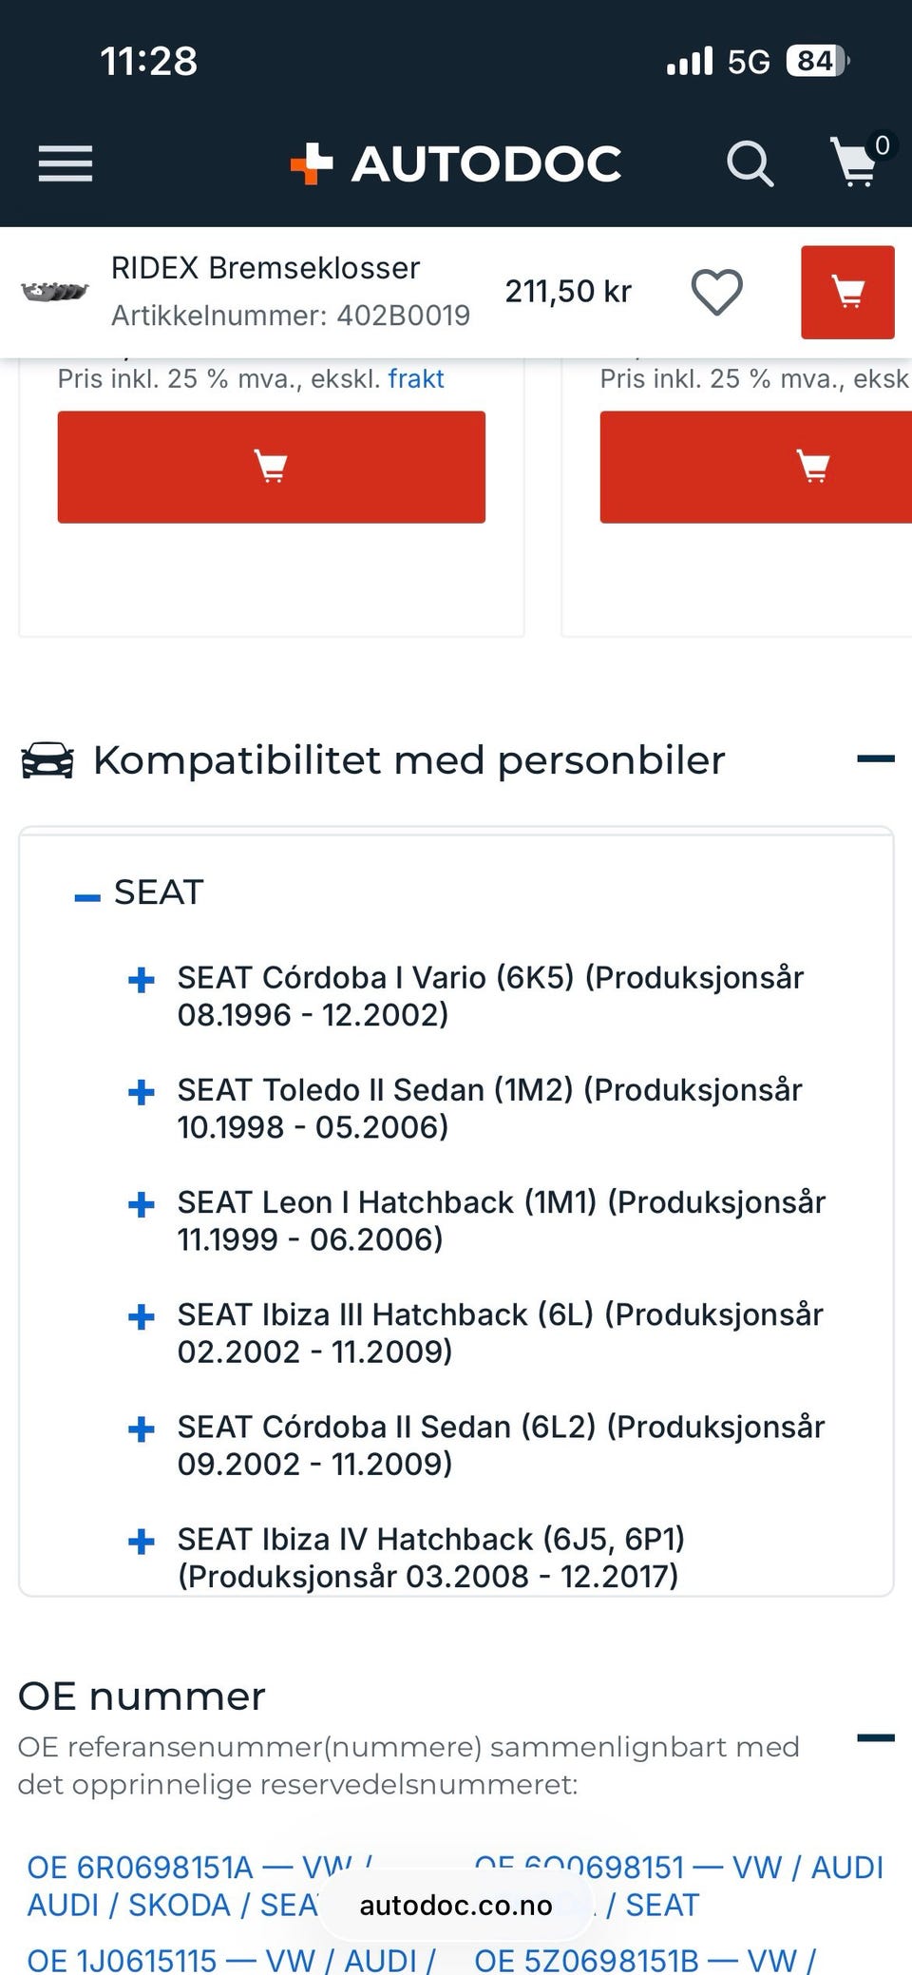Viewport: 912px width, 1975px height.
Task: Collapse the OE nummer section
Action: coord(875,1737)
